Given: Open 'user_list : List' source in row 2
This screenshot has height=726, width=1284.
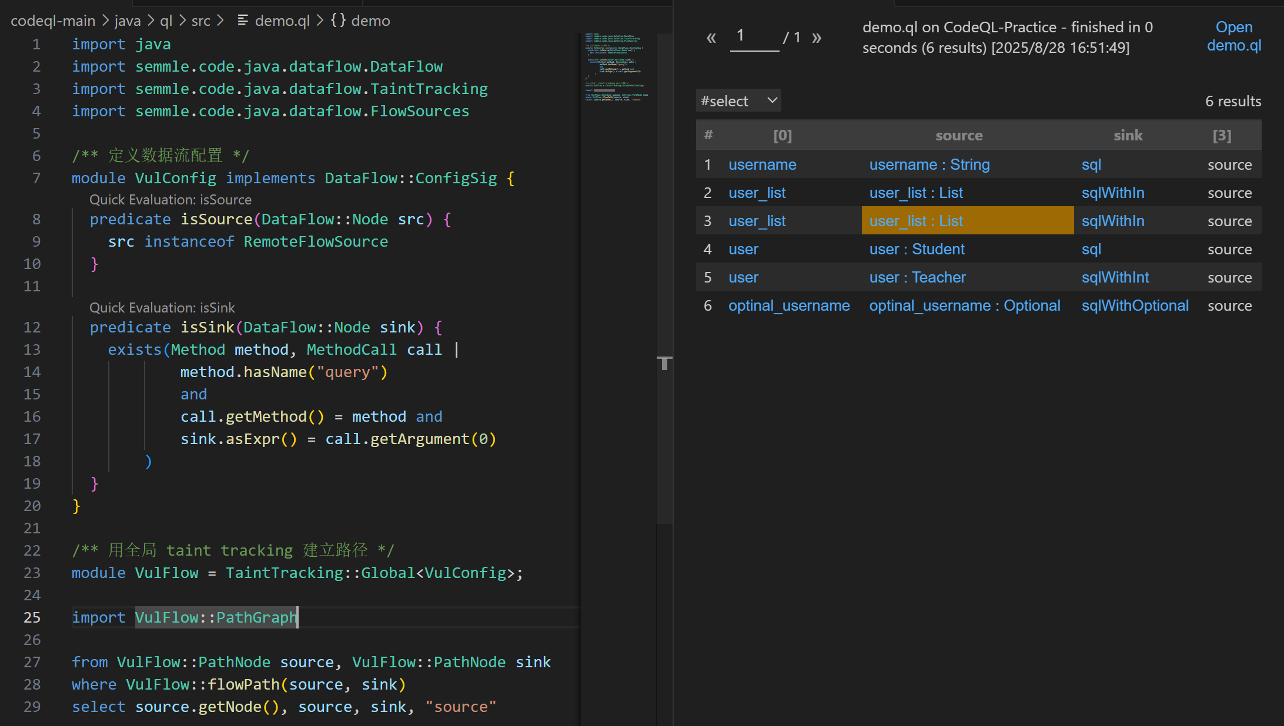Looking at the screenshot, I should [x=916, y=193].
